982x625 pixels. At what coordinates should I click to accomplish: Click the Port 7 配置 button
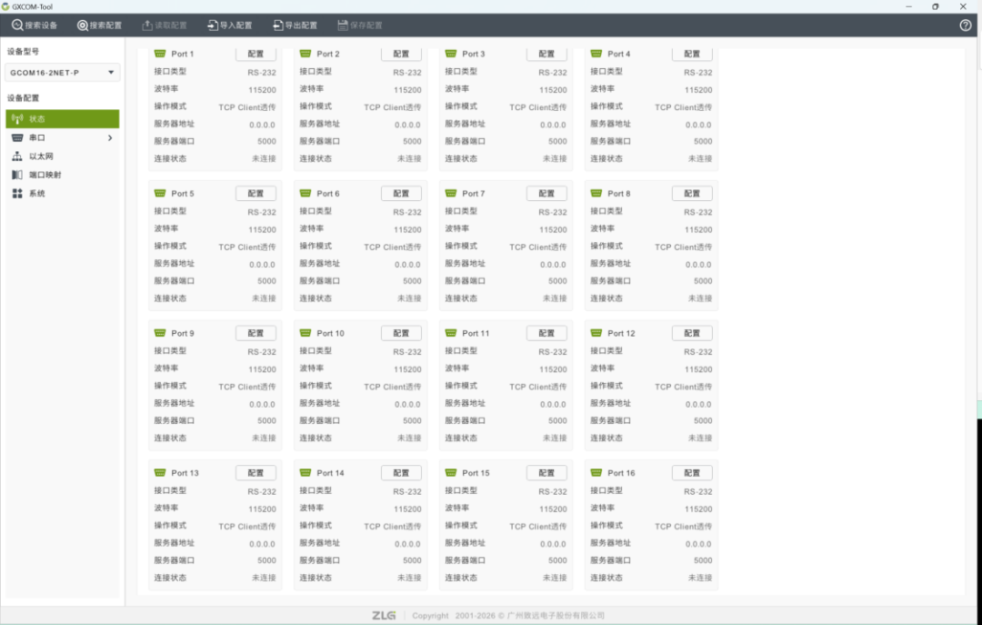click(x=546, y=193)
